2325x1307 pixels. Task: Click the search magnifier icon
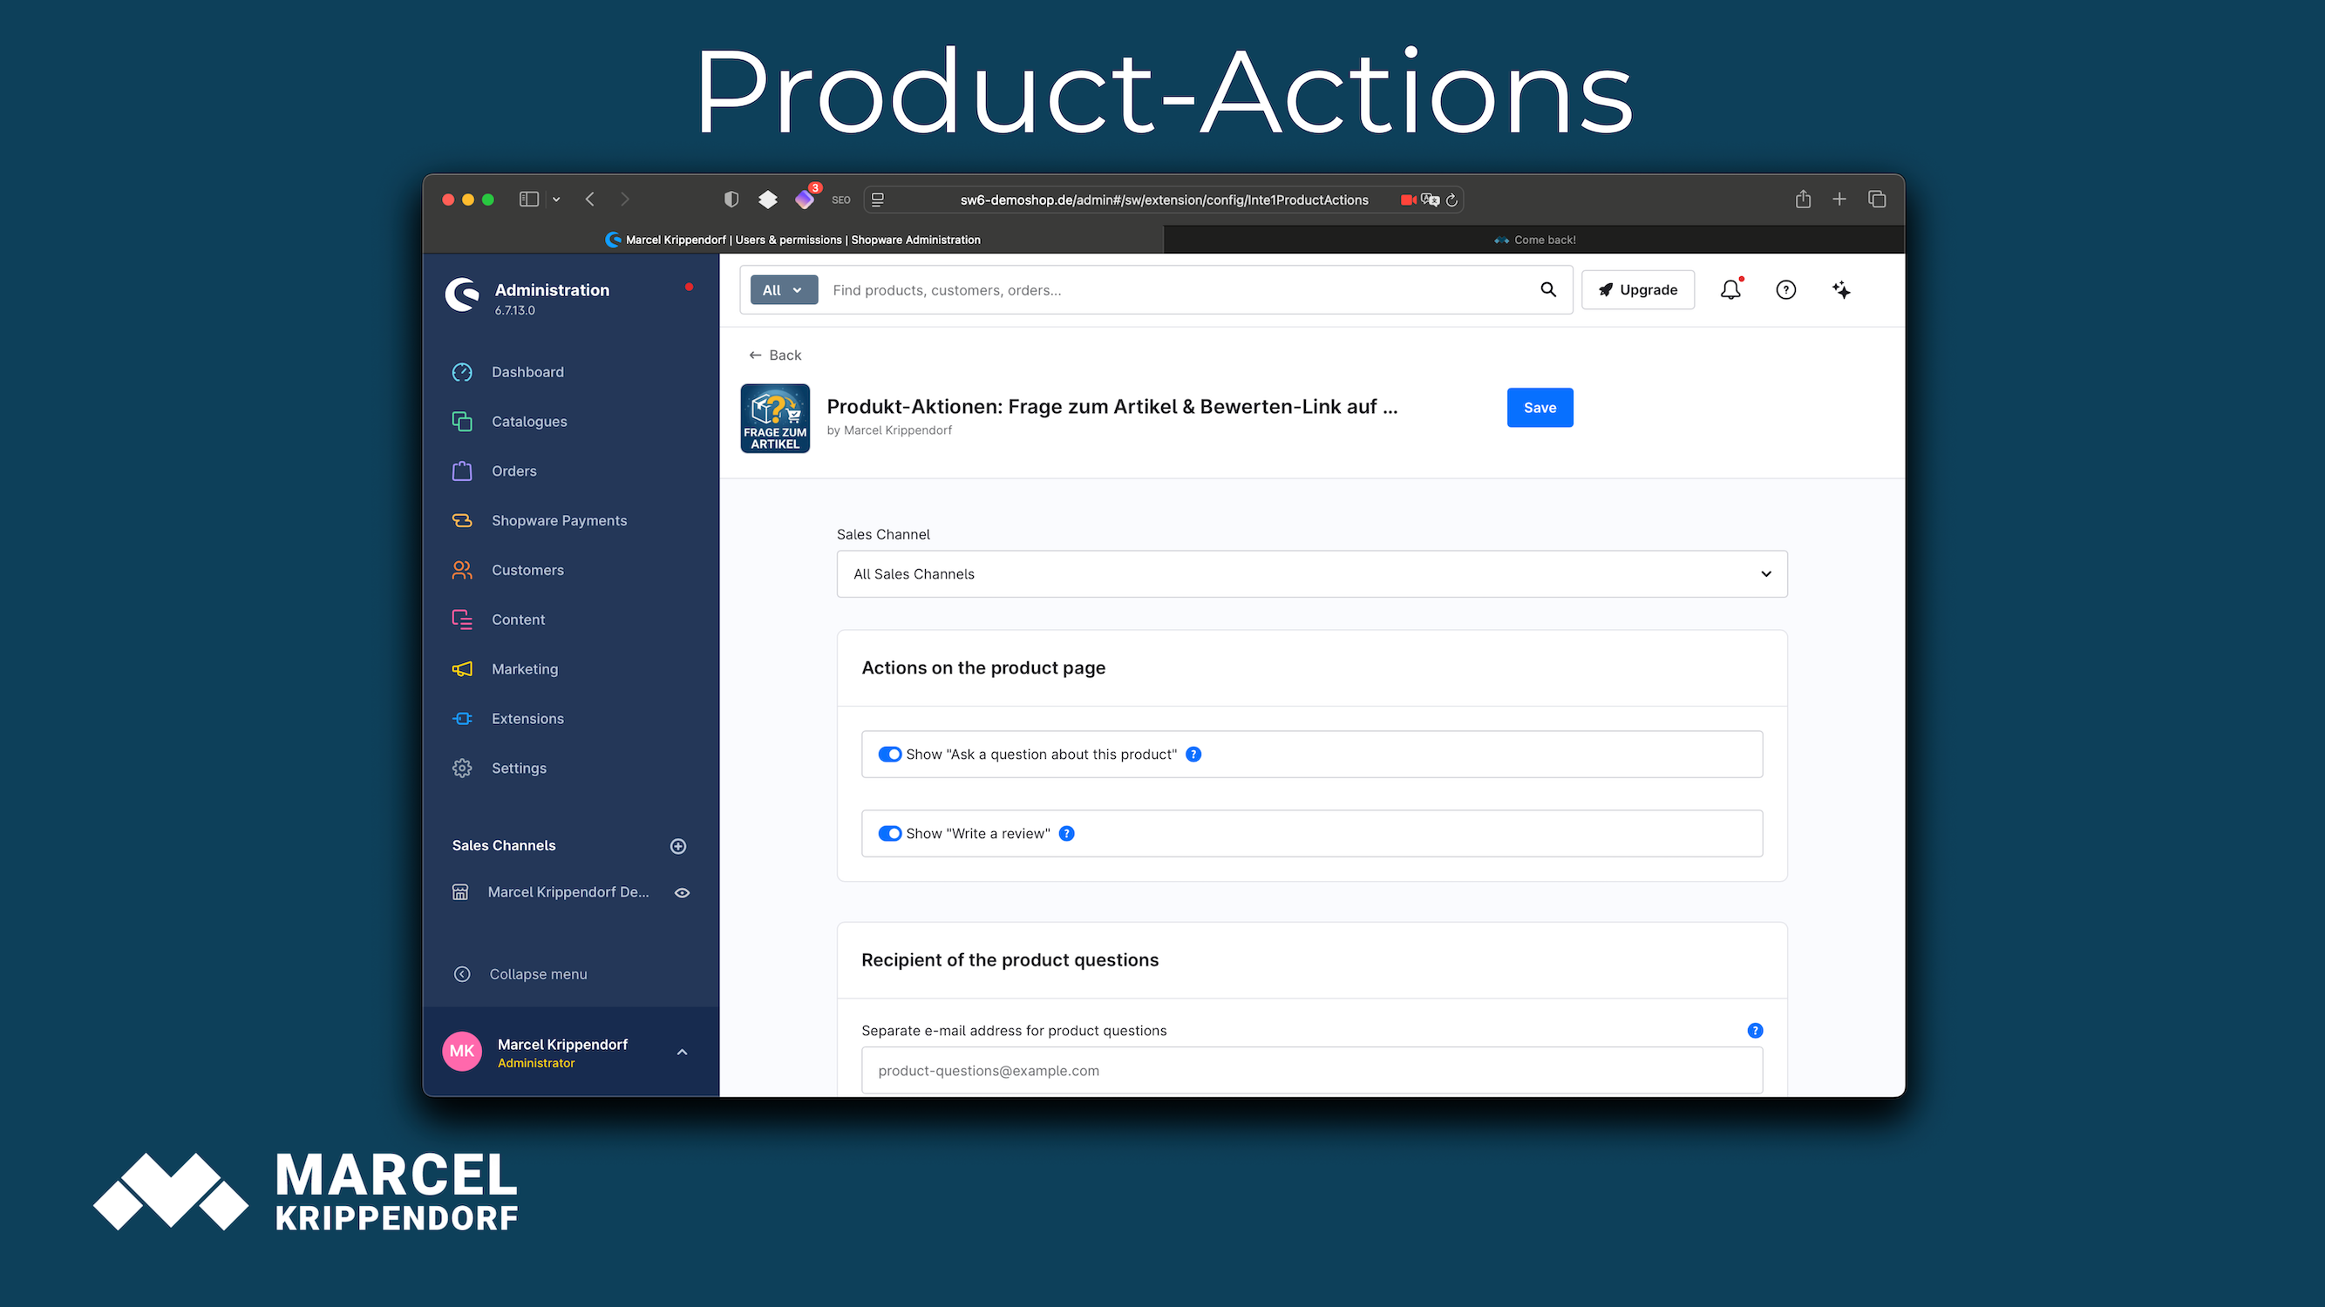[1548, 289]
